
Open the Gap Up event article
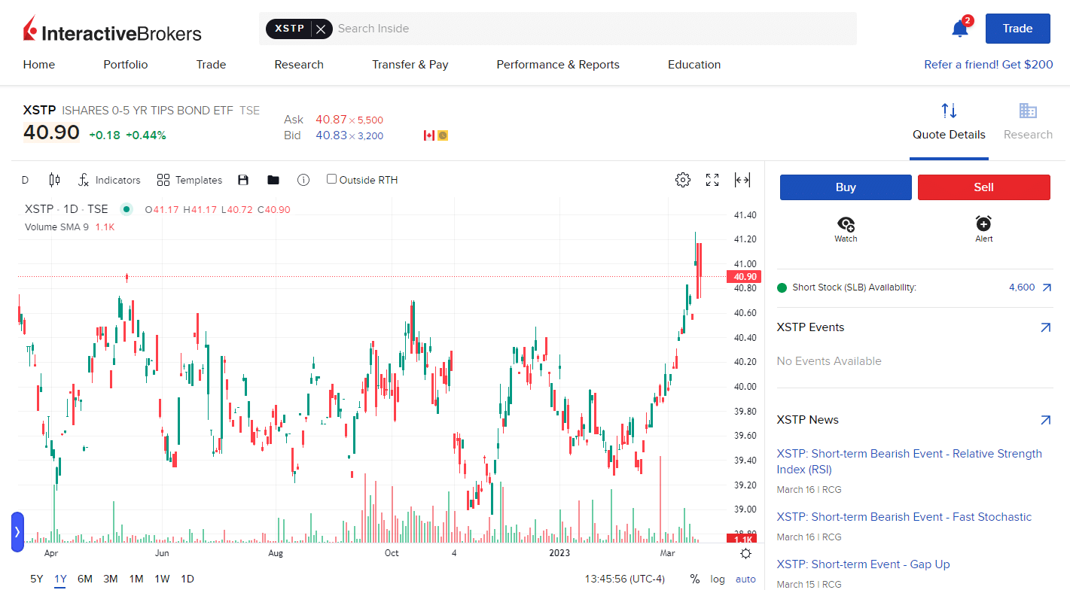click(863, 564)
